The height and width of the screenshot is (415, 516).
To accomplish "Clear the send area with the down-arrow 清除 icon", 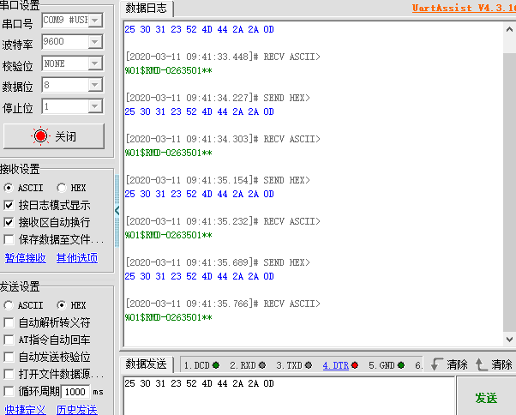I will tap(449, 364).
